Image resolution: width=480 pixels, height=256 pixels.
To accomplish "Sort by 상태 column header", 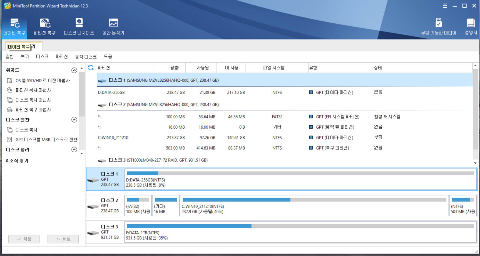I will pyautogui.click(x=422, y=68).
